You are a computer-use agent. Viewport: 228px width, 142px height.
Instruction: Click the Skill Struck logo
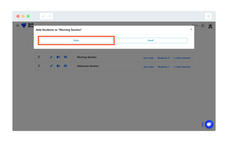pyautogui.click(x=24, y=25)
